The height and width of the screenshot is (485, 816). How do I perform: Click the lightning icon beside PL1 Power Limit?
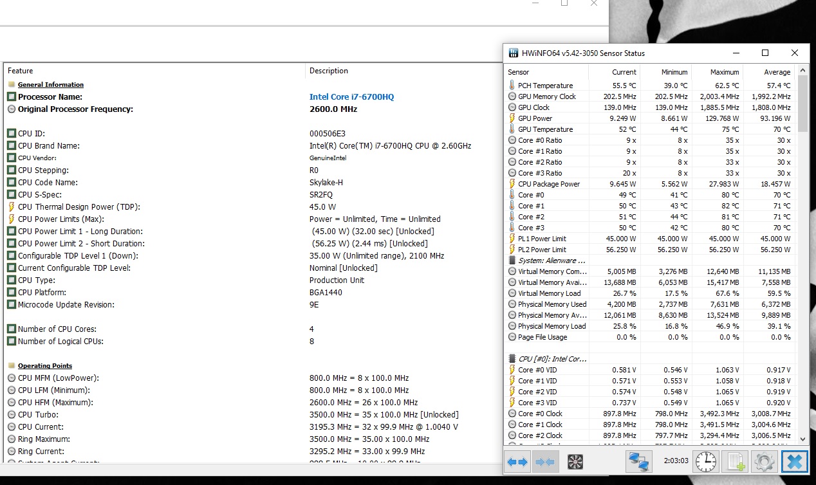[512, 239]
